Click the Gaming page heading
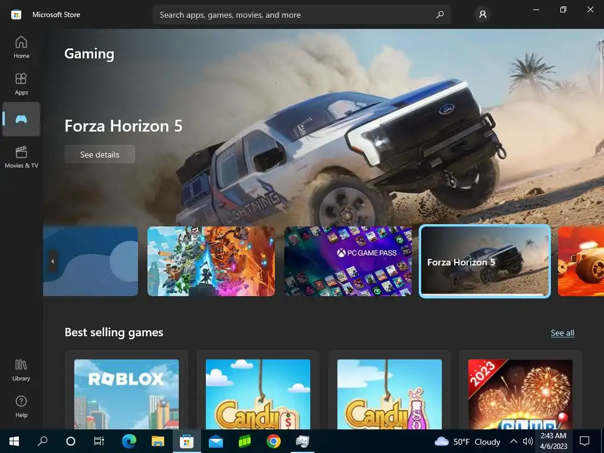 (x=90, y=54)
